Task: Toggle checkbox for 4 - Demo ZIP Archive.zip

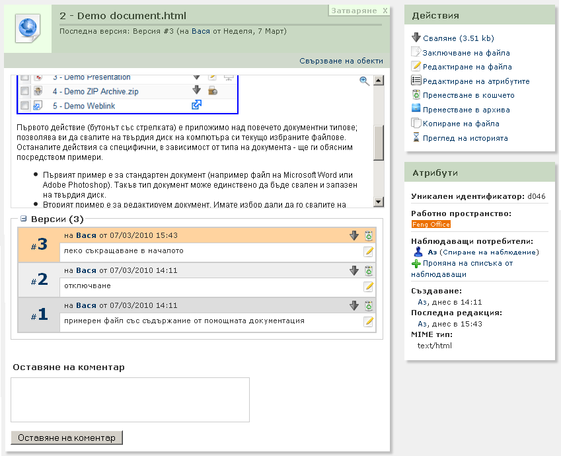Action: point(25,91)
